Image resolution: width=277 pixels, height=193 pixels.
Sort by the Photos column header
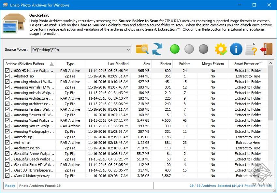(162, 64)
